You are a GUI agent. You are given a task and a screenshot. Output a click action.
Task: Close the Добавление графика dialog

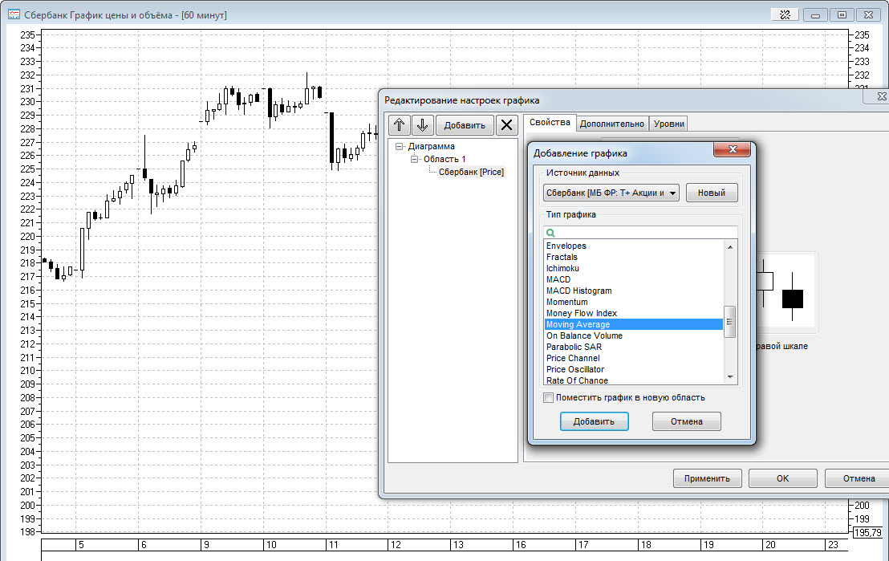(732, 149)
